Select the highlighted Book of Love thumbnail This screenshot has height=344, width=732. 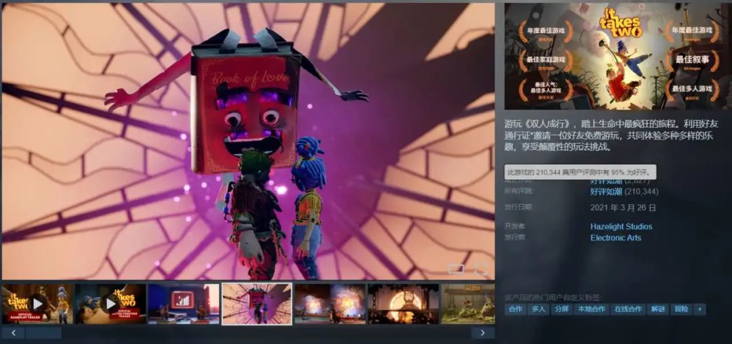coord(257,304)
